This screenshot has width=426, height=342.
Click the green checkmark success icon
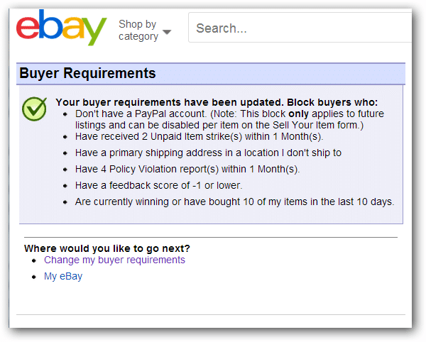(x=34, y=109)
